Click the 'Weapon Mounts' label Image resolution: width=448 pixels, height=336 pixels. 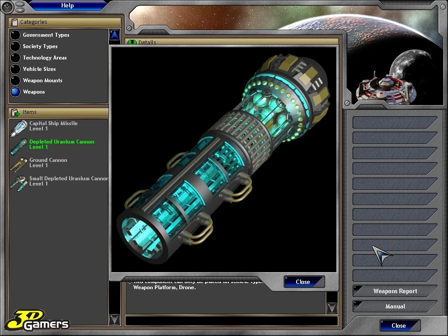(x=42, y=80)
